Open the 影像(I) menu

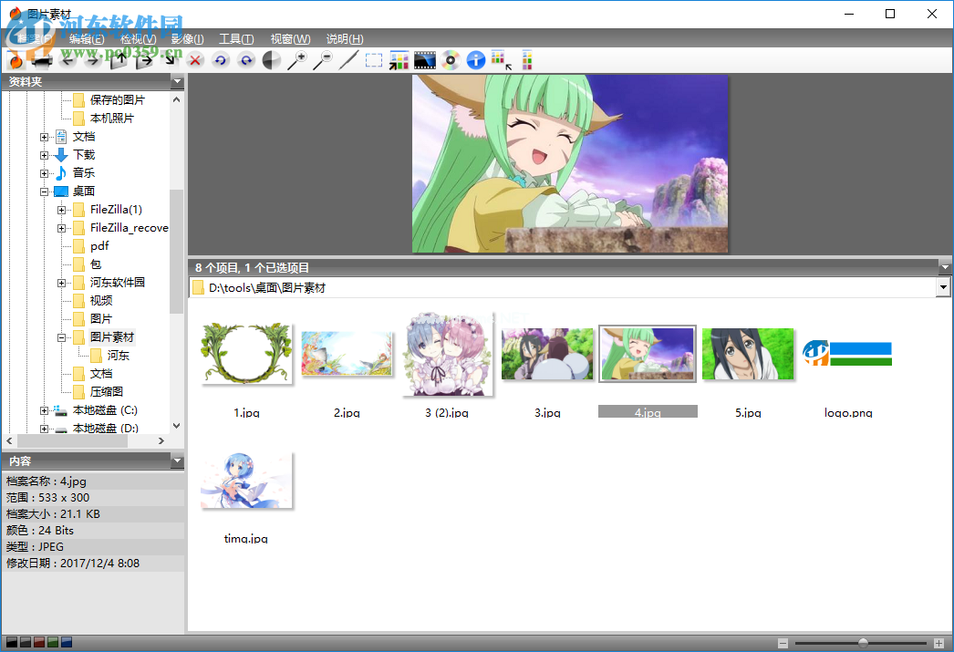pos(187,39)
